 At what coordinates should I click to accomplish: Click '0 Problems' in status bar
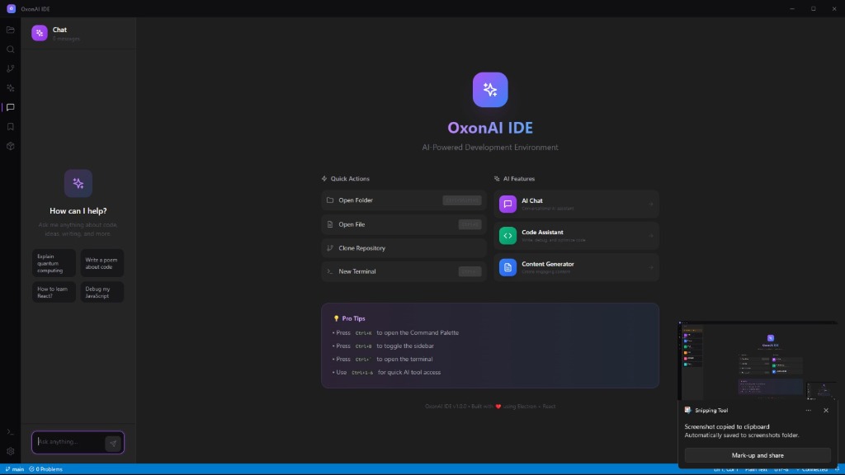coord(45,469)
